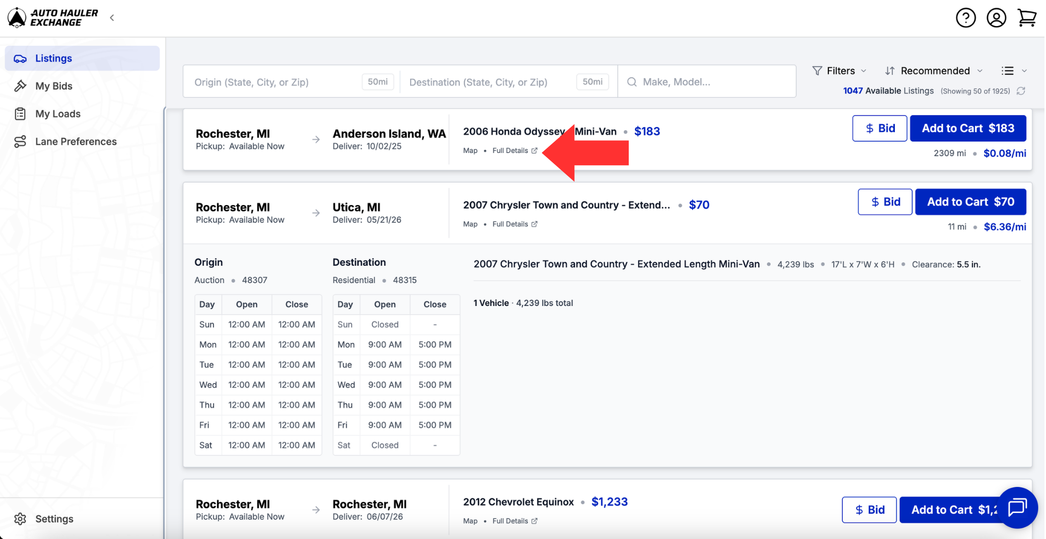Add Chrysler Town and Country to cart
1046x539 pixels.
970,202
